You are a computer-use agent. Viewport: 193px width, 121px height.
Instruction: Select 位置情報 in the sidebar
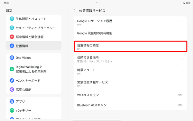click(x=34, y=46)
